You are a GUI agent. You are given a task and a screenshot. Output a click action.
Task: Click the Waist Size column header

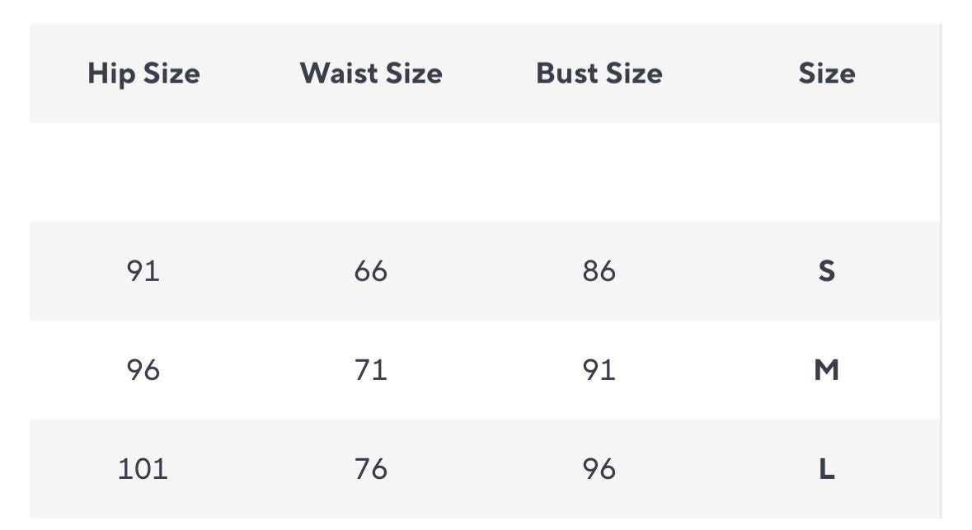point(371,73)
